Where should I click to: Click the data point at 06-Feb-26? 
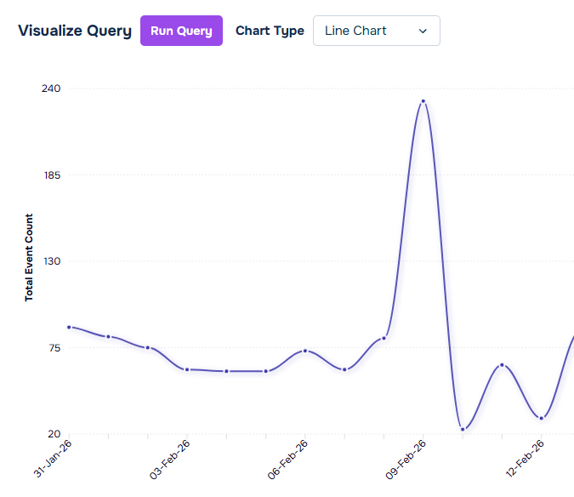click(x=304, y=351)
